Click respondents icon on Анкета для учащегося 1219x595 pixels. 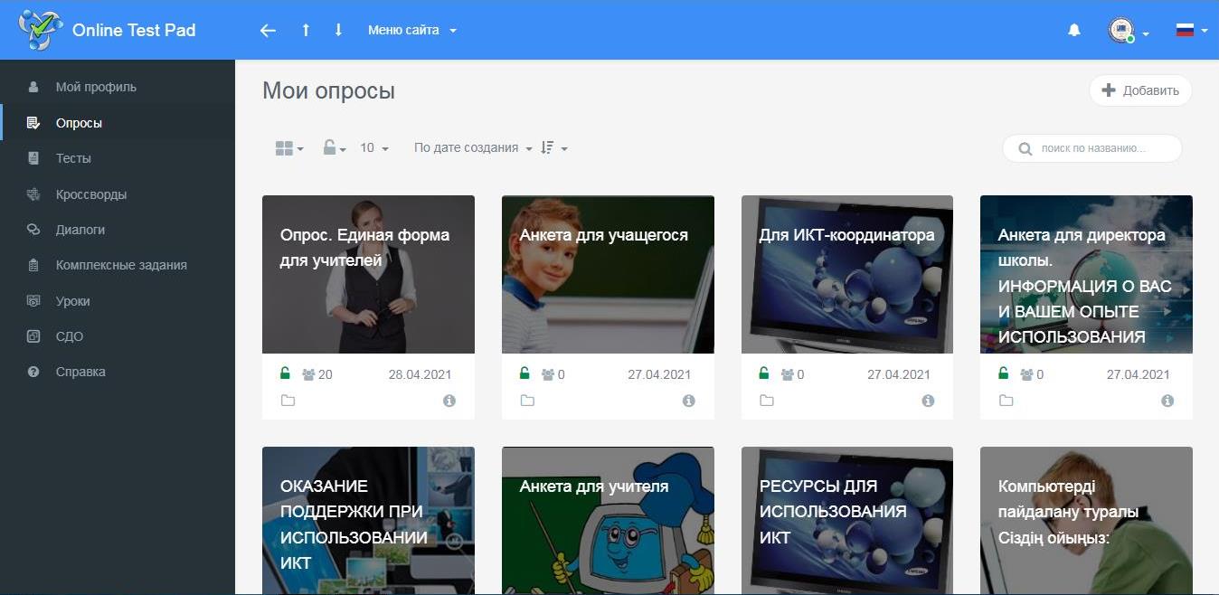coord(548,374)
